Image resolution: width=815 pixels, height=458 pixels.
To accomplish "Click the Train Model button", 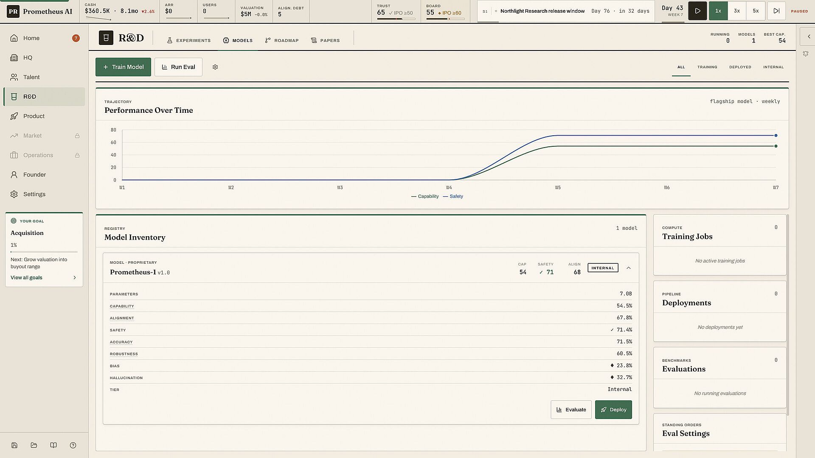I will point(123,67).
